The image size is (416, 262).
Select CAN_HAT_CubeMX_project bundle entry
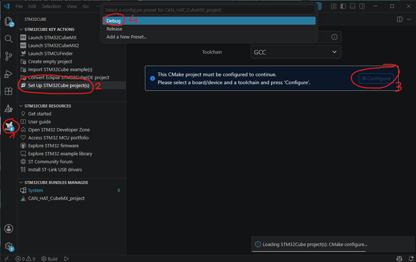coord(56,198)
